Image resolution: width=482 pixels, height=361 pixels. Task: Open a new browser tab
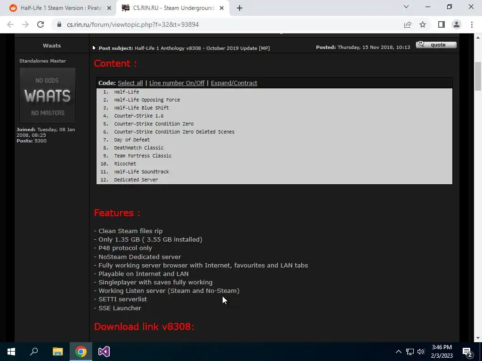point(240,8)
